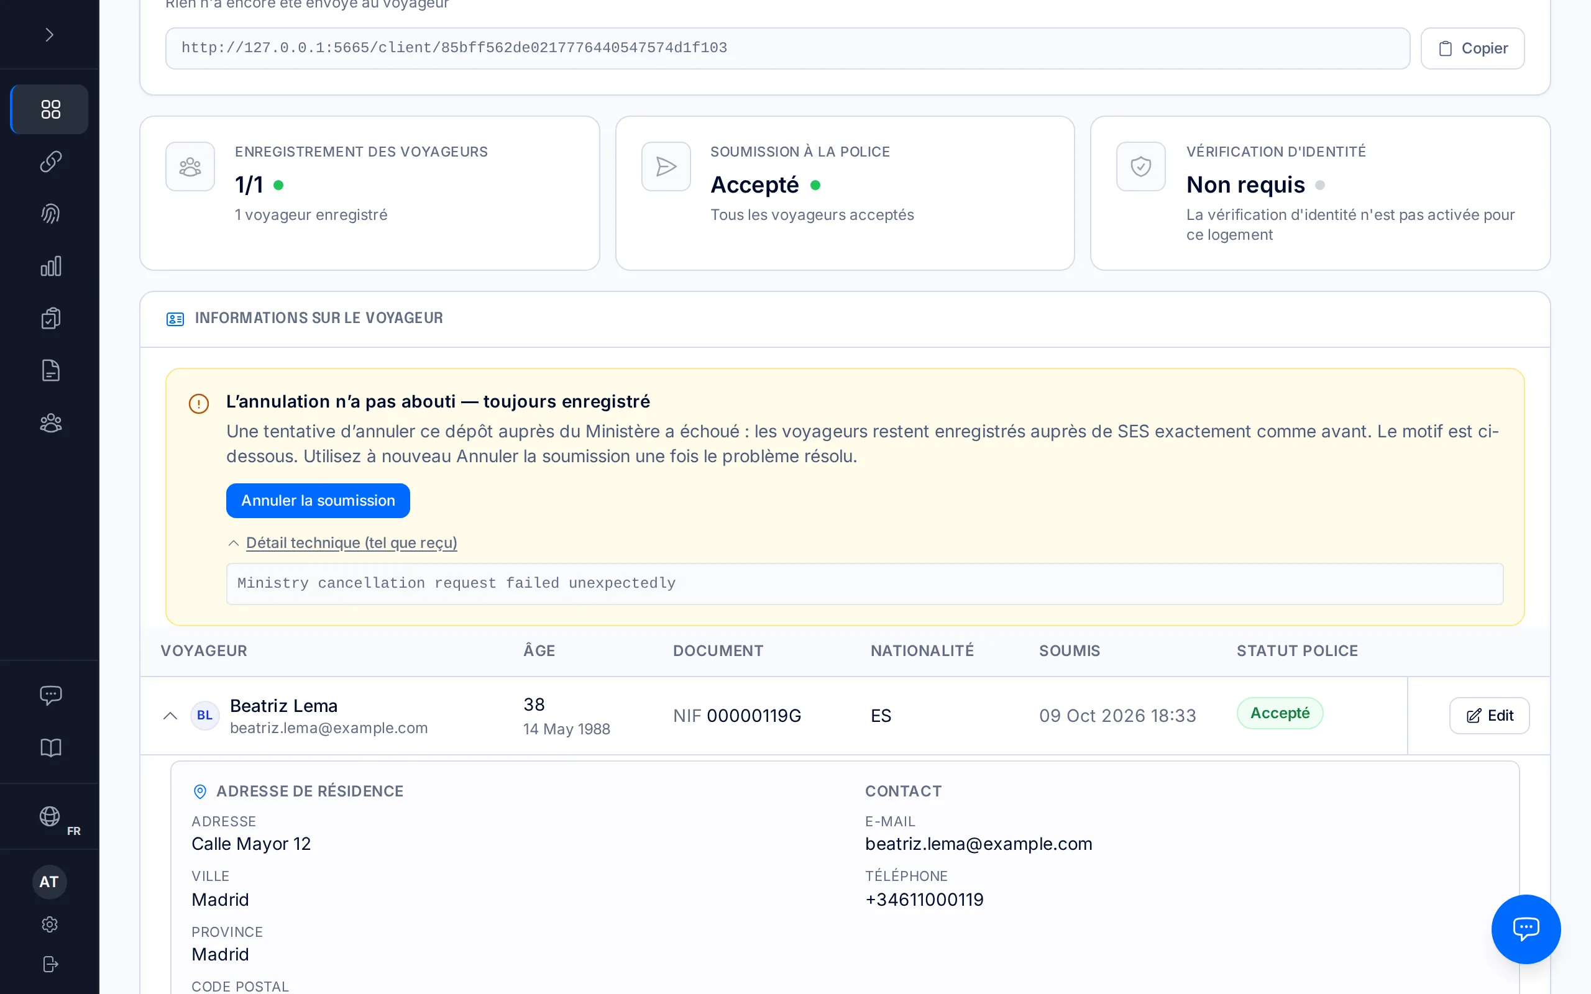The image size is (1591, 994).
Task: Click the Informations sur le voyageur heading icon
Action: [x=175, y=318]
